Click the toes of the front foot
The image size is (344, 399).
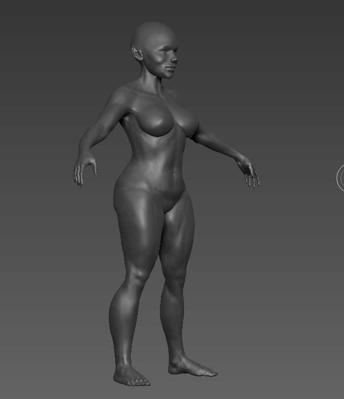(x=137, y=381)
